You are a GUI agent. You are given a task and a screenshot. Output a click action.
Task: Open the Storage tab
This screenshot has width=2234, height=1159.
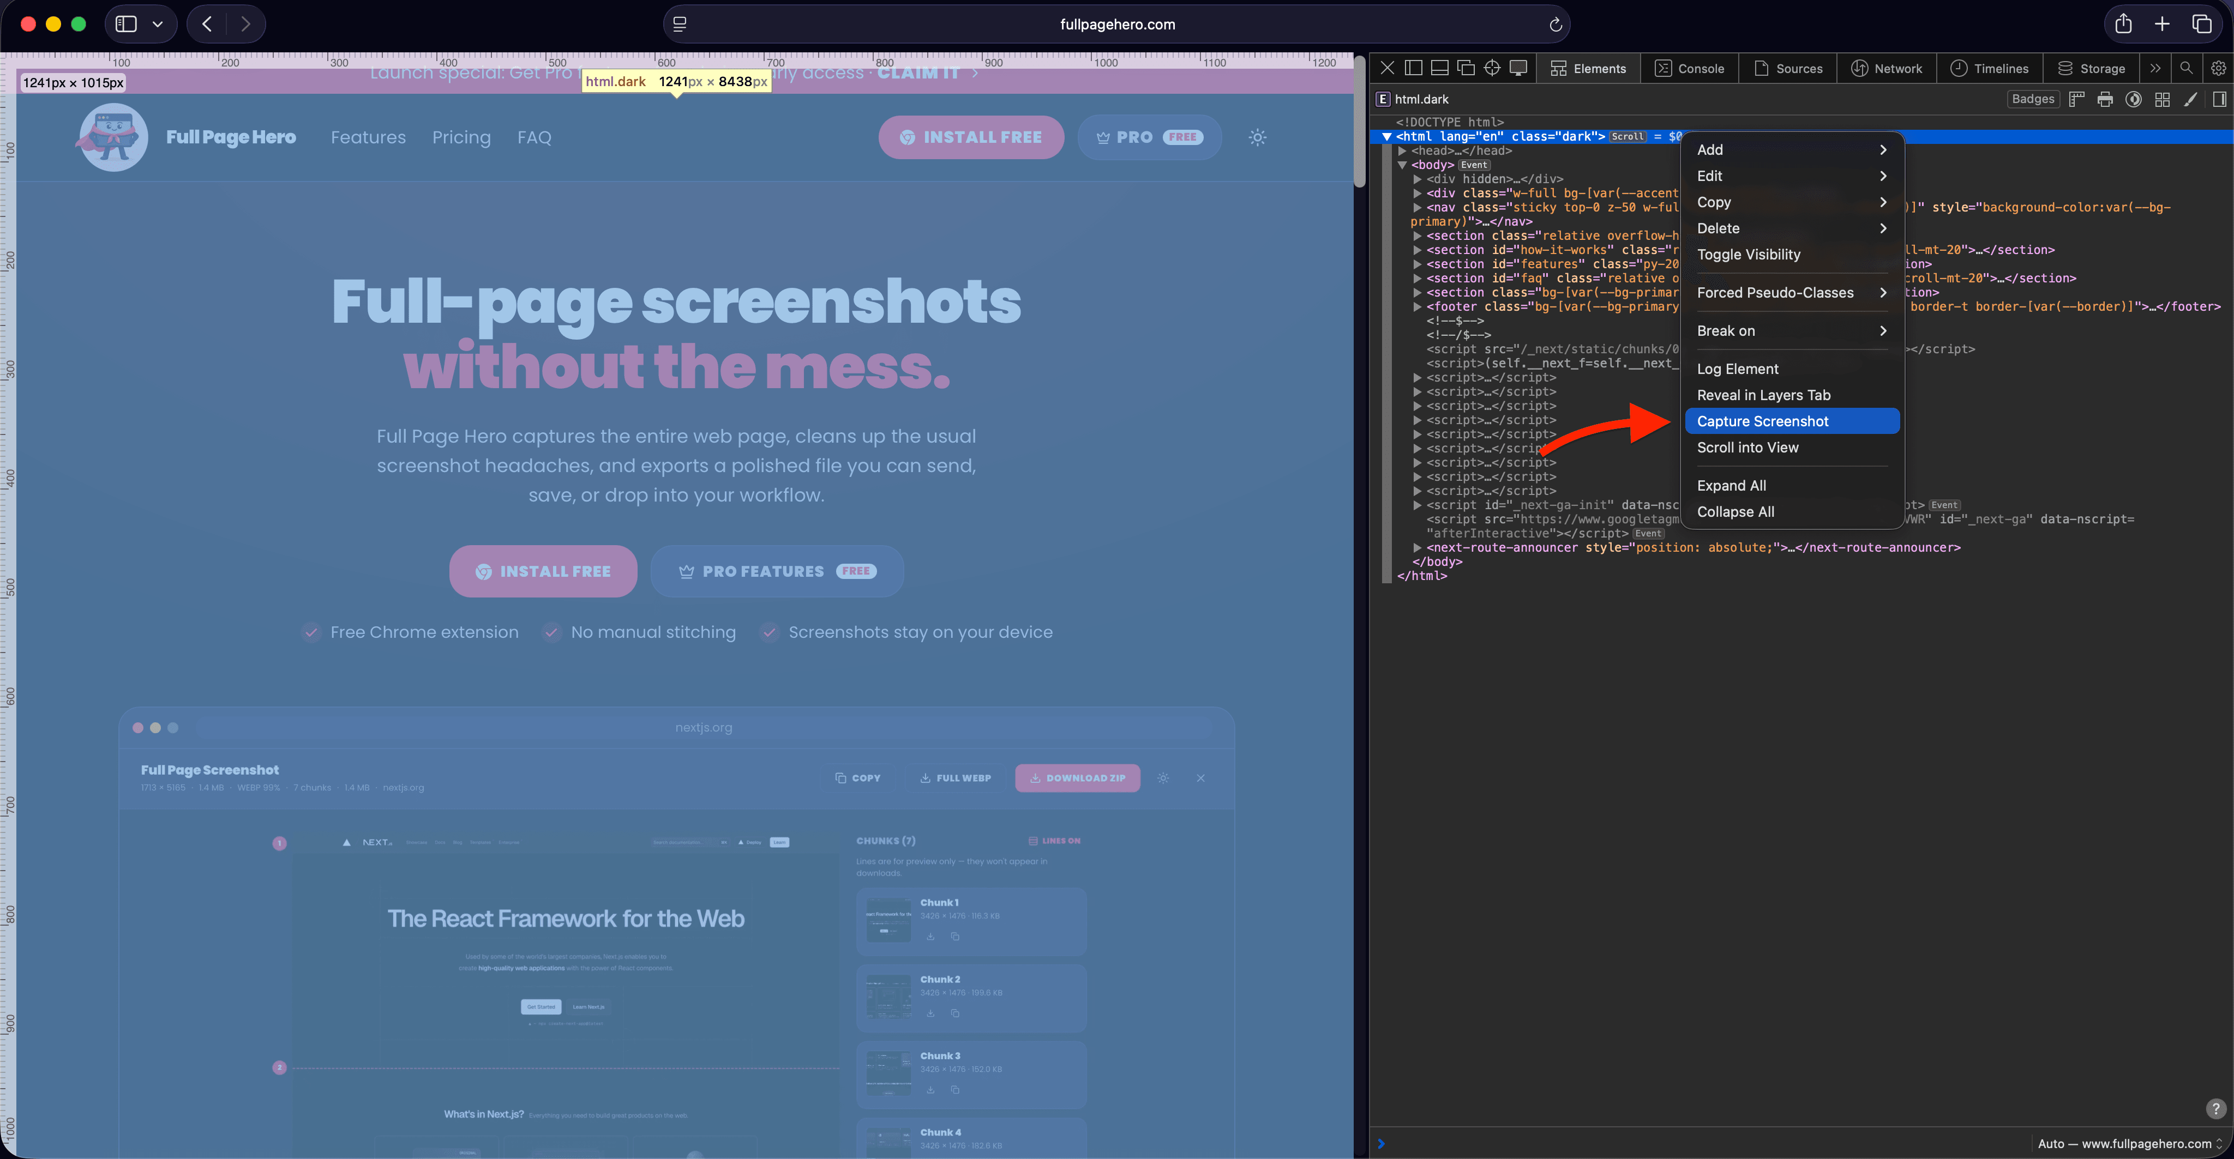point(2091,68)
